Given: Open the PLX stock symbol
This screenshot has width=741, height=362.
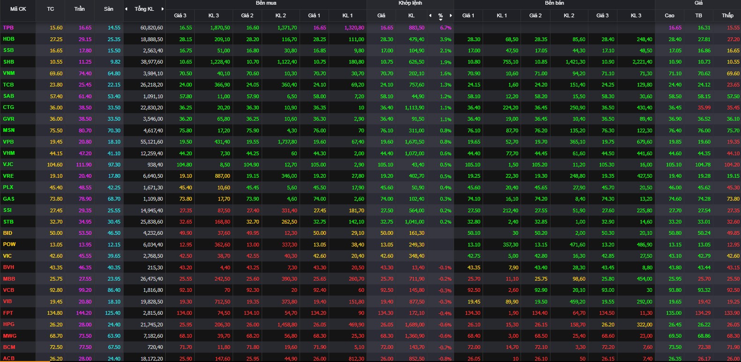Looking at the screenshot, I should (x=8, y=187).
